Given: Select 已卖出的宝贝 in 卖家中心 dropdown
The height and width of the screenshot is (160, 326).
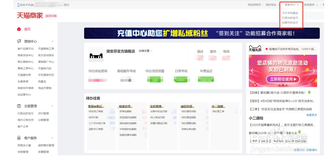Looking at the screenshot, I should click(x=290, y=18).
